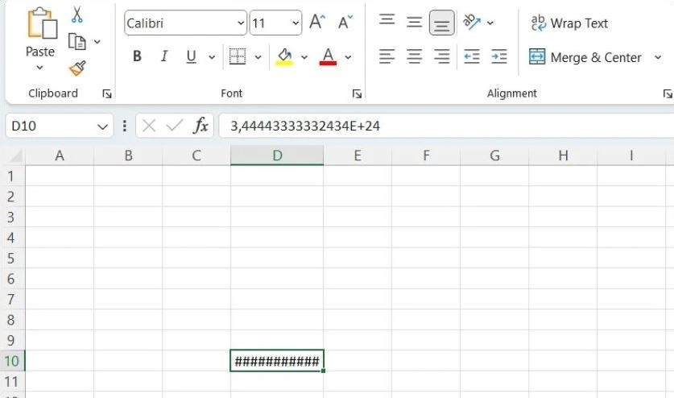
Task: Open the Paste options arrow
Action: [x=40, y=68]
